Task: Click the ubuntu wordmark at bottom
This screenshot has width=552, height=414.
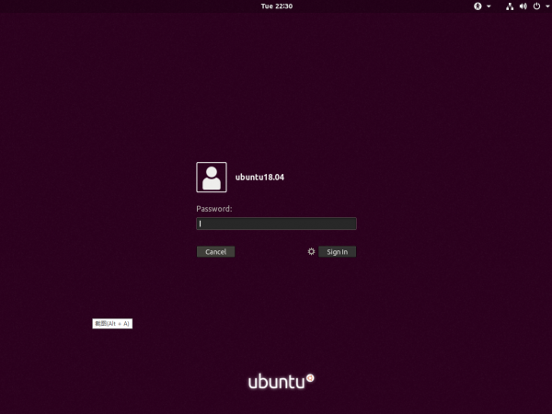Action: 274,381
